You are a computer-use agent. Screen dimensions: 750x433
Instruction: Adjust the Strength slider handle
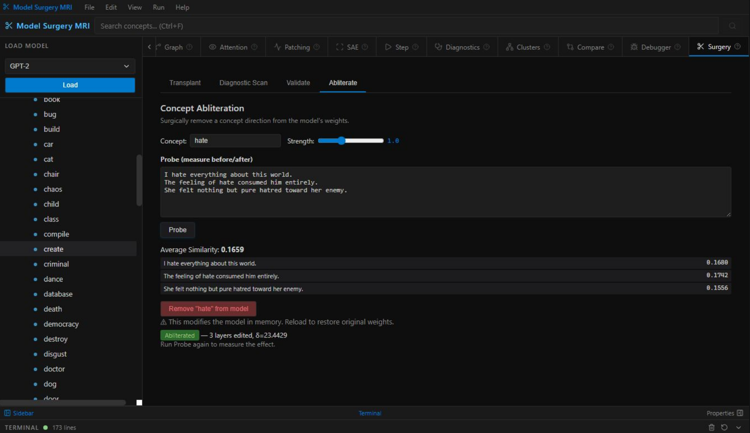pyautogui.click(x=341, y=141)
